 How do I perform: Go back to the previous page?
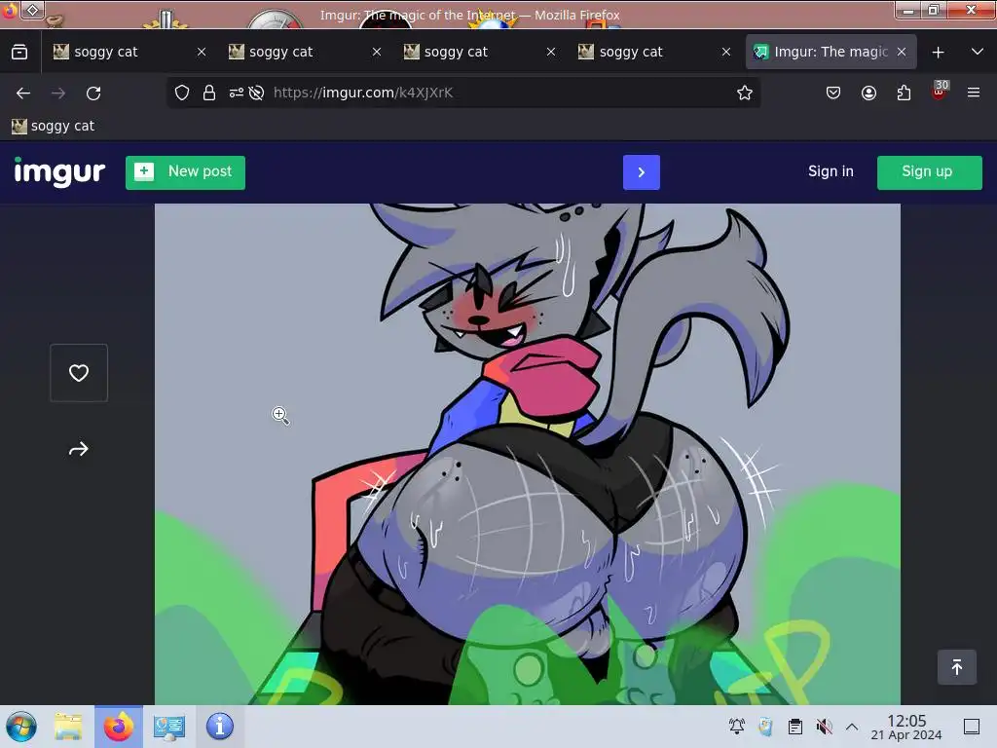coord(23,93)
